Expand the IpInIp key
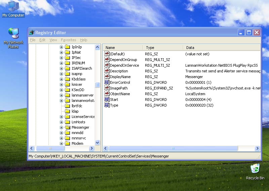This screenshot has width=269, height=191. 61,47
